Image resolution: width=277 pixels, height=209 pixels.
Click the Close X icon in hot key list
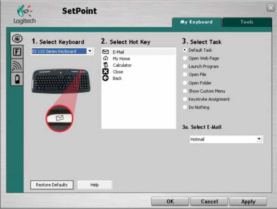pos(106,72)
